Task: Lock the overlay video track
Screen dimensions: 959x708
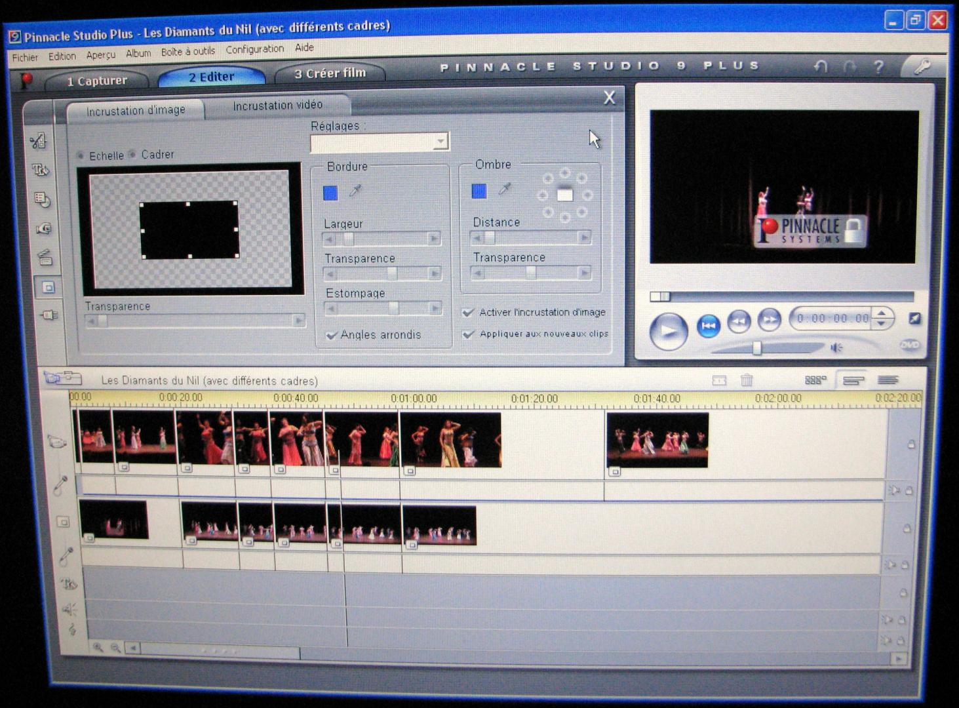Action: (x=907, y=528)
